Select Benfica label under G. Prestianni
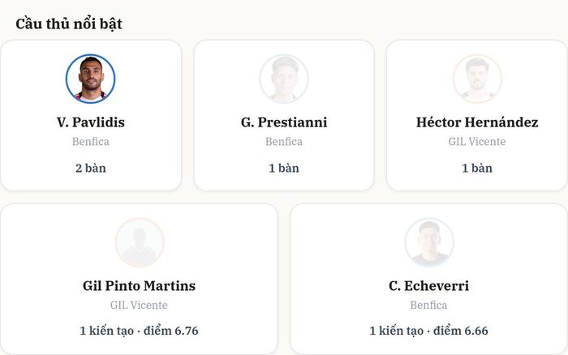The height and width of the screenshot is (355, 568). click(x=284, y=142)
